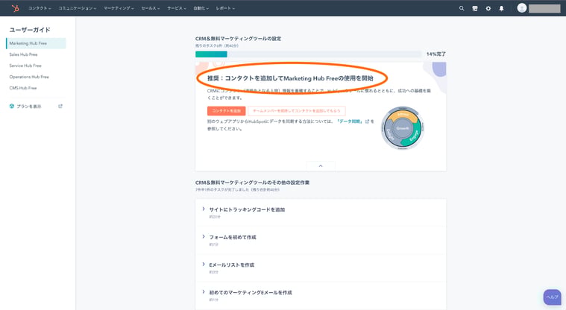The height and width of the screenshot is (310, 566).
Task: Open the コンタクト menu
Action: click(40, 8)
